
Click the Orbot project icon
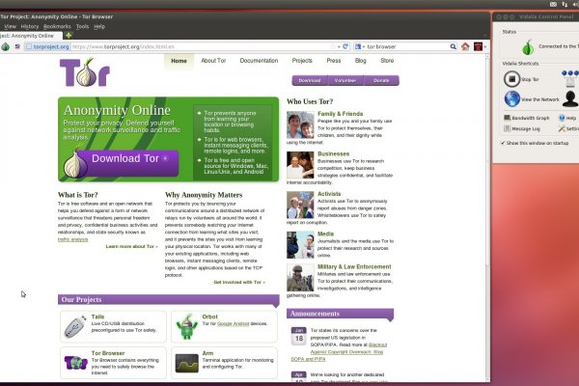tap(186, 327)
